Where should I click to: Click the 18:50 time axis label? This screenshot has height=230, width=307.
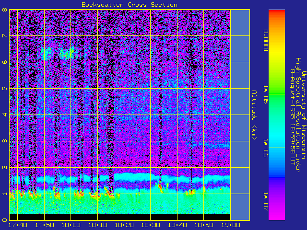click(x=203, y=225)
